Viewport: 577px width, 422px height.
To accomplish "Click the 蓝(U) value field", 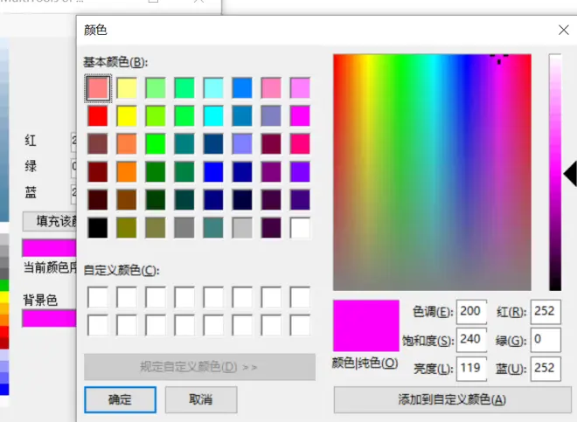I will (546, 368).
